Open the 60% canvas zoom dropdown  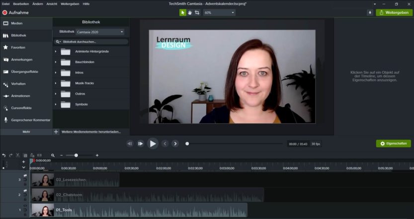click(219, 13)
